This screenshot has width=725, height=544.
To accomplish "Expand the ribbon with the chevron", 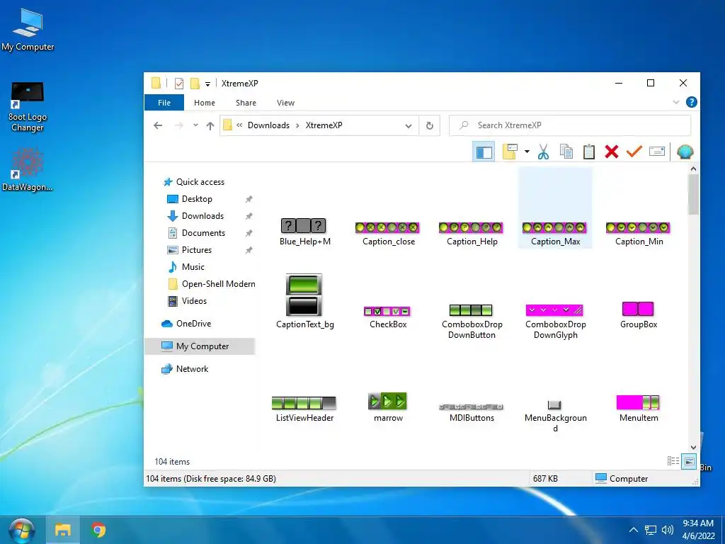I will pos(675,102).
